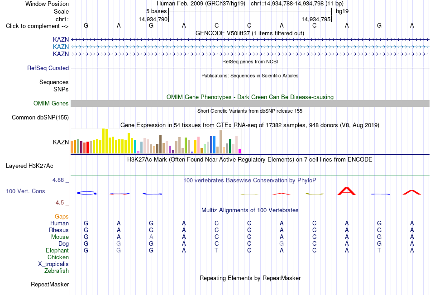
Task: Click the tallest red A in PhyloP logo
Action: click(x=347, y=191)
